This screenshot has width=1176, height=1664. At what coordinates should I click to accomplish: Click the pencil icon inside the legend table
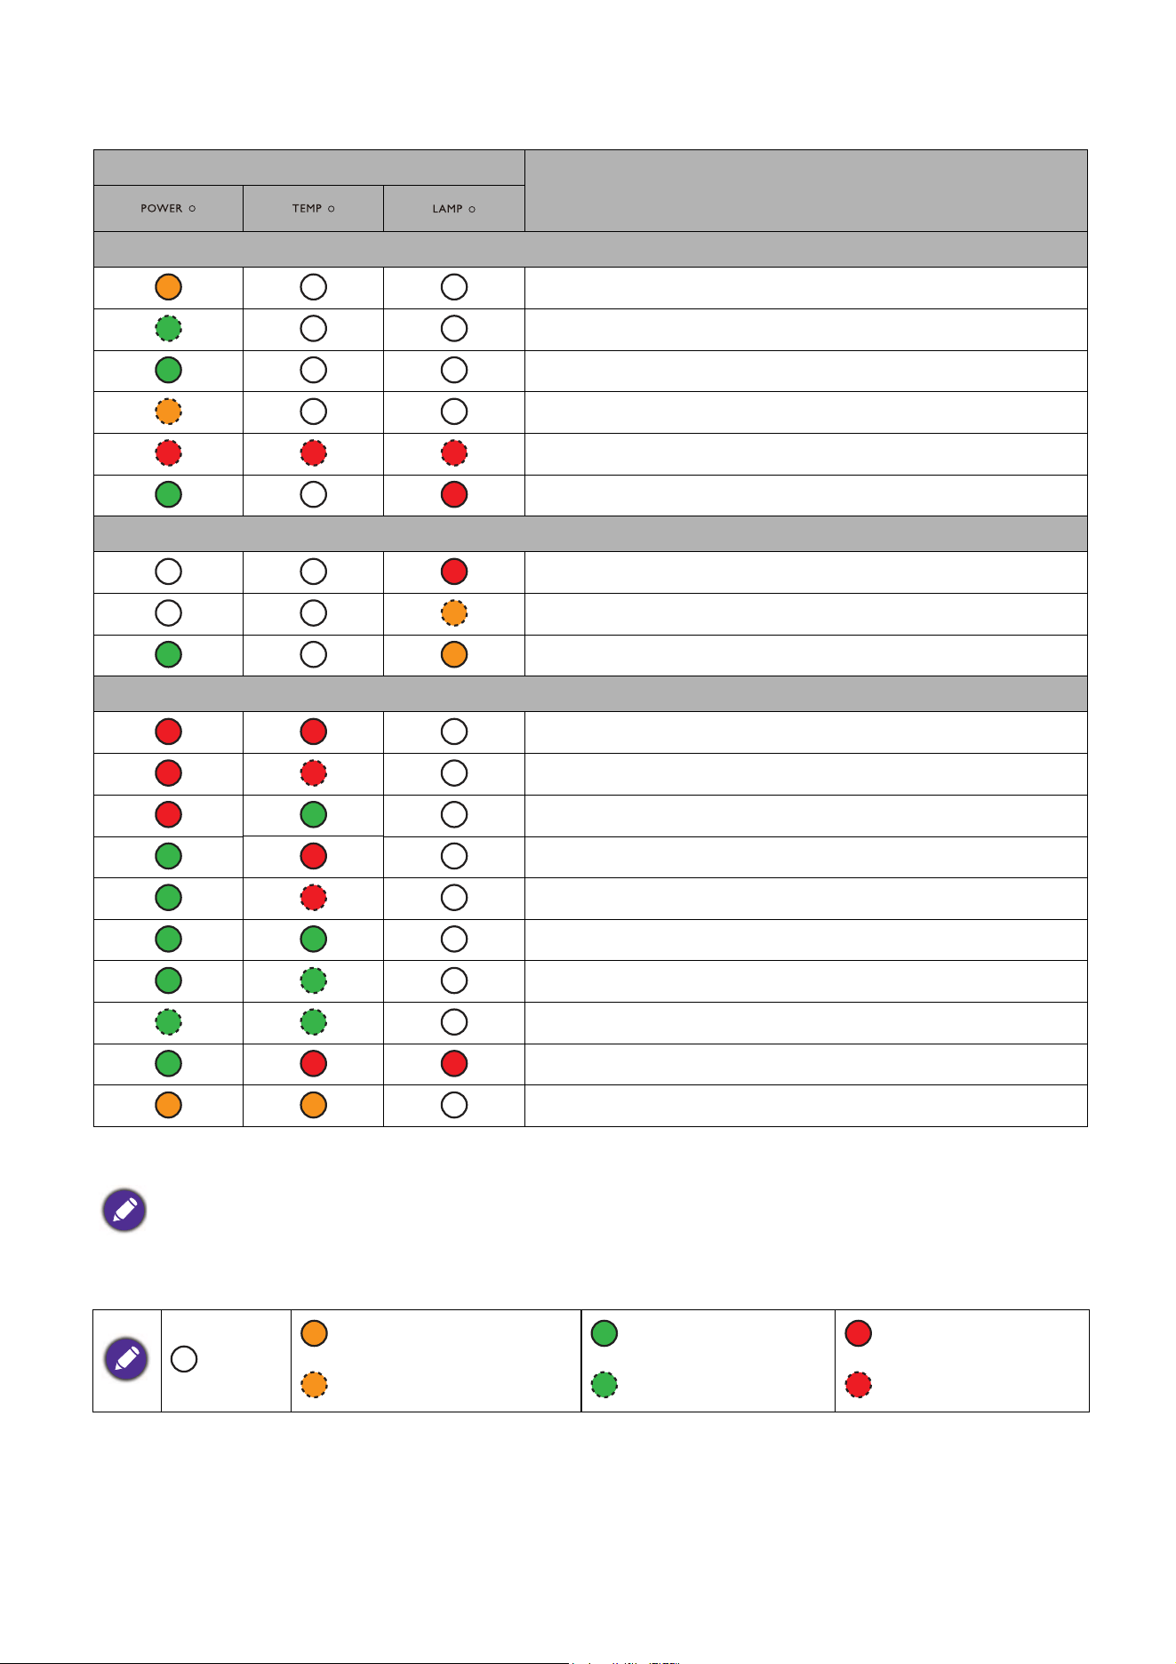[127, 1358]
